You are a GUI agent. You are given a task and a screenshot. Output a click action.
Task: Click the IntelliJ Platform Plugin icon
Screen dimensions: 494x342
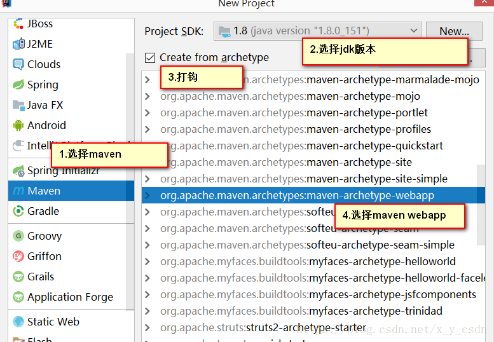click(x=18, y=146)
